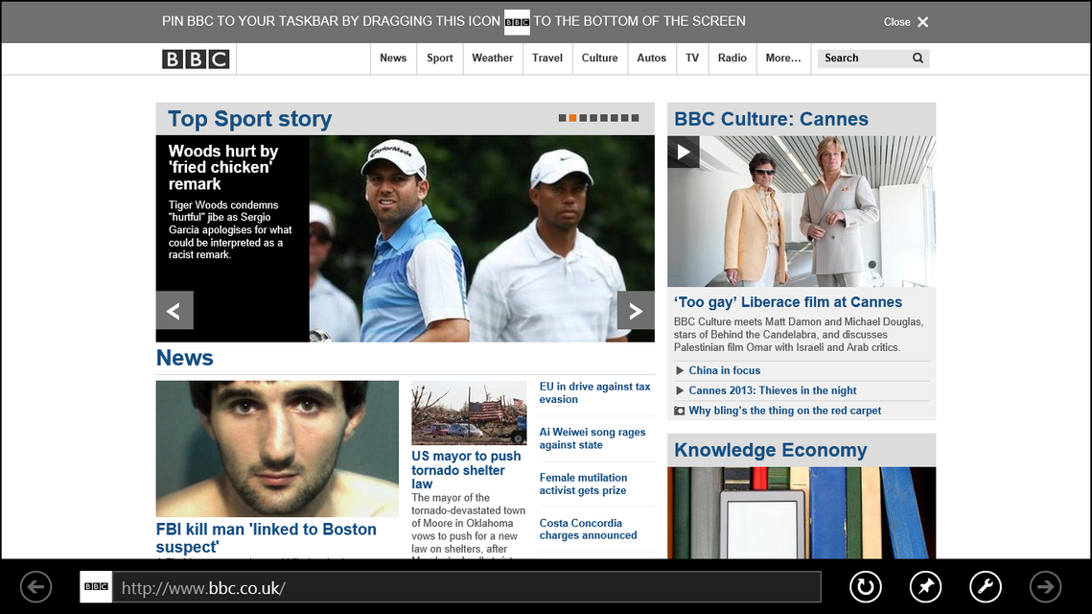This screenshot has width=1092, height=614.
Task: Expand 'Cannes 2013: Thieves in the night'
Action: coord(772,390)
